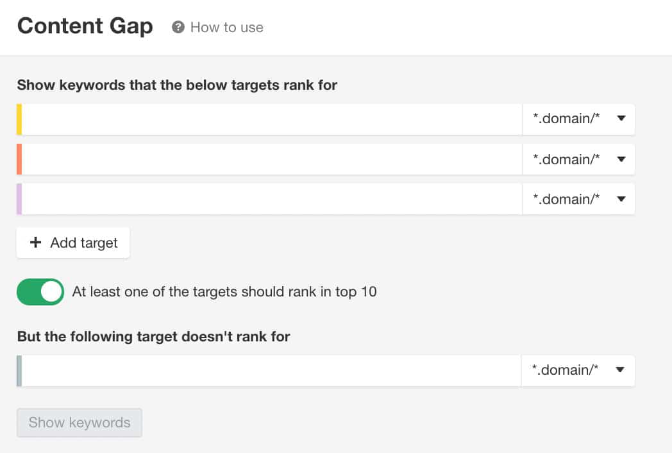Expand the third target's *.domain/* mode dropdown
Viewport: 672px width, 453px height.
tap(578, 199)
